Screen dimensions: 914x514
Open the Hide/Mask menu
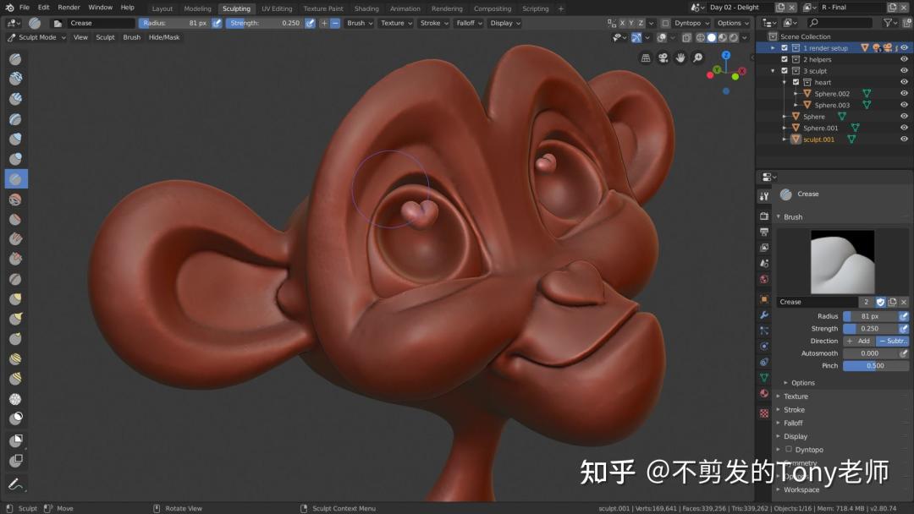click(x=164, y=37)
